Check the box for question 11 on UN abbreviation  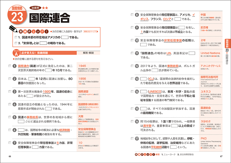coord(132,53)
